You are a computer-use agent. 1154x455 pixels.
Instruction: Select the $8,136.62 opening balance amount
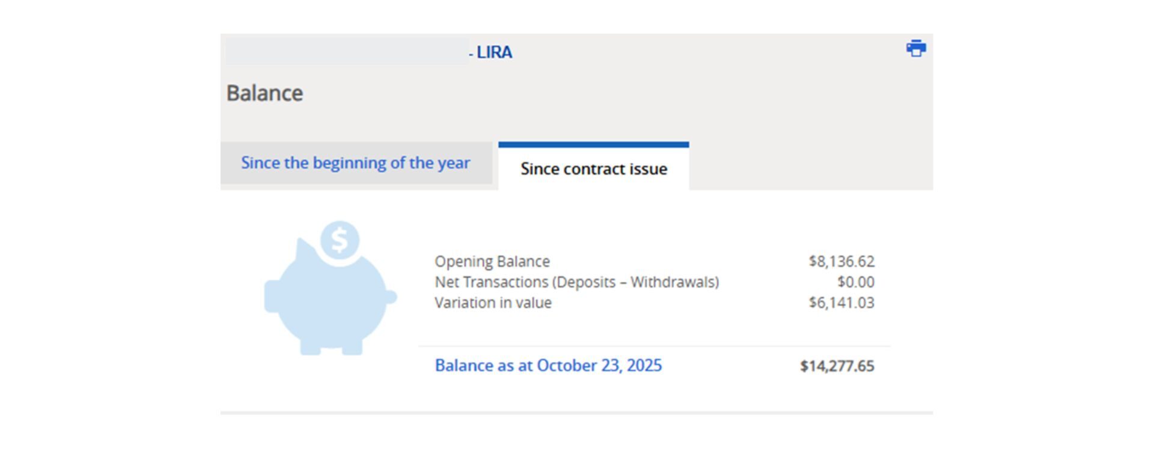(841, 262)
